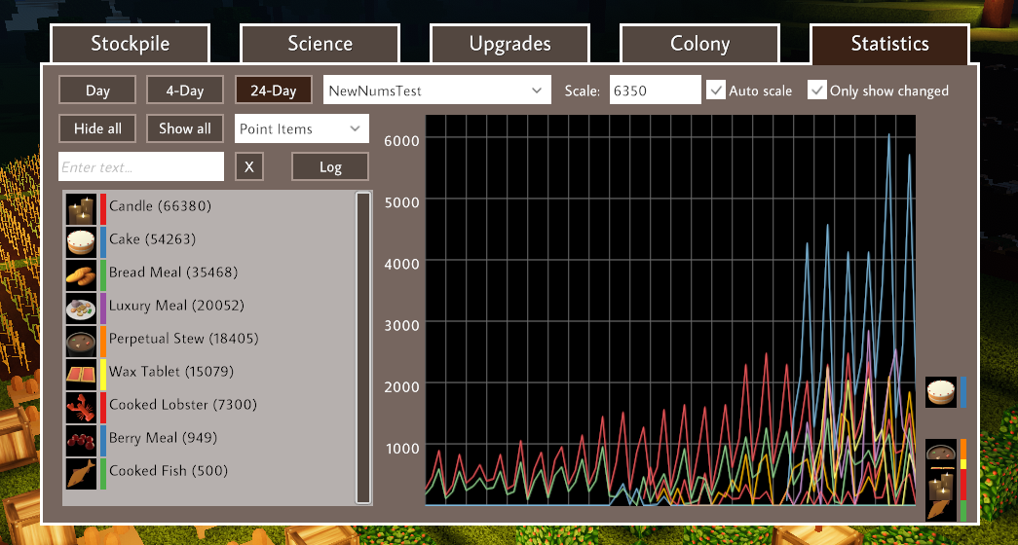Click the Hide all button
Screen dimensions: 1018x545
(97, 128)
